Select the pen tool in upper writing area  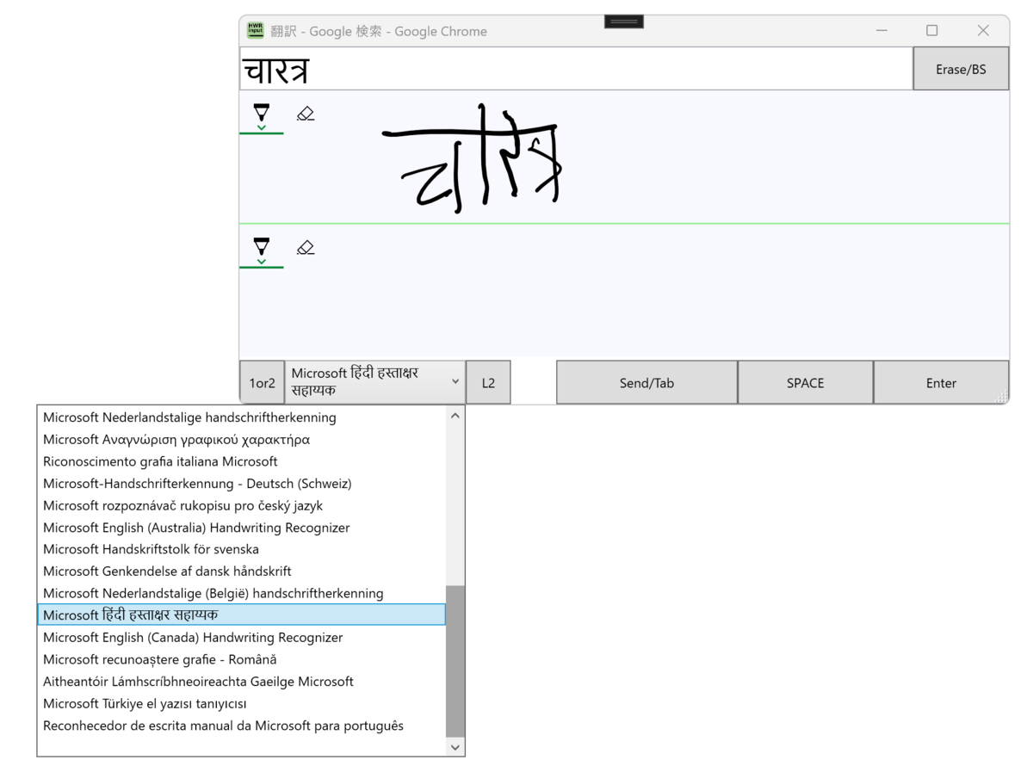(x=262, y=115)
